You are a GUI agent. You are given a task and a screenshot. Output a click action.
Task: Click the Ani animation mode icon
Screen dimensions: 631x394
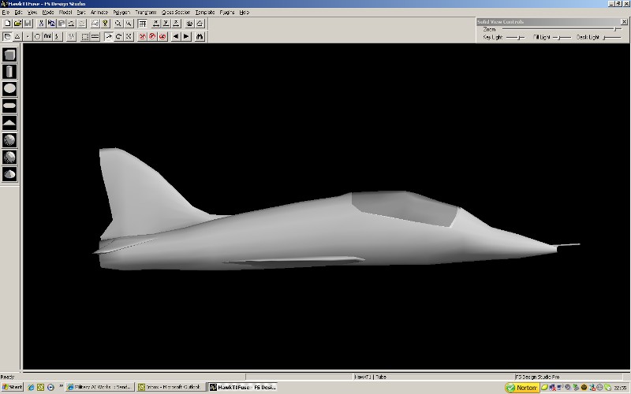[47, 36]
